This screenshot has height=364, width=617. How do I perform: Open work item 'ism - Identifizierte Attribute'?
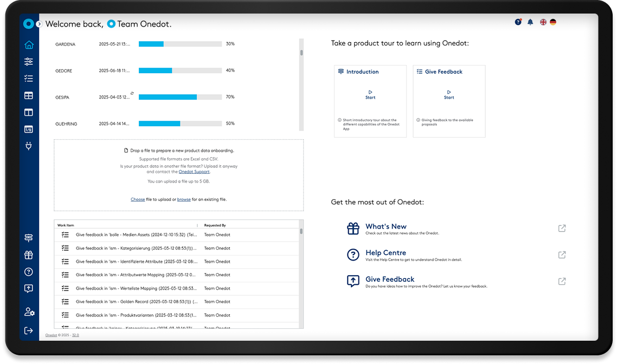click(137, 262)
